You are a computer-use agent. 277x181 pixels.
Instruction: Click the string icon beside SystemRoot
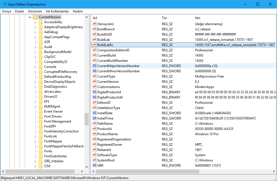click(94, 160)
